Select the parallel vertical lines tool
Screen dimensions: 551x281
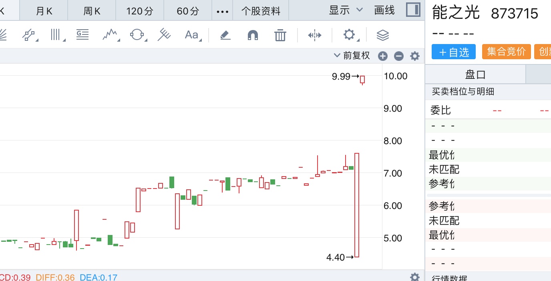pyautogui.click(x=56, y=35)
